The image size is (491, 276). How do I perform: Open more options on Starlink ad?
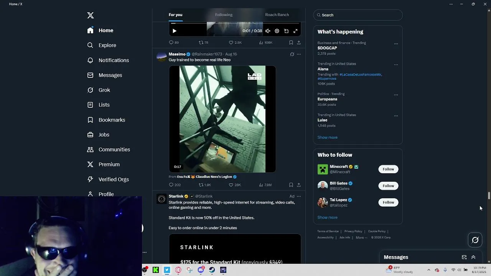(299, 196)
